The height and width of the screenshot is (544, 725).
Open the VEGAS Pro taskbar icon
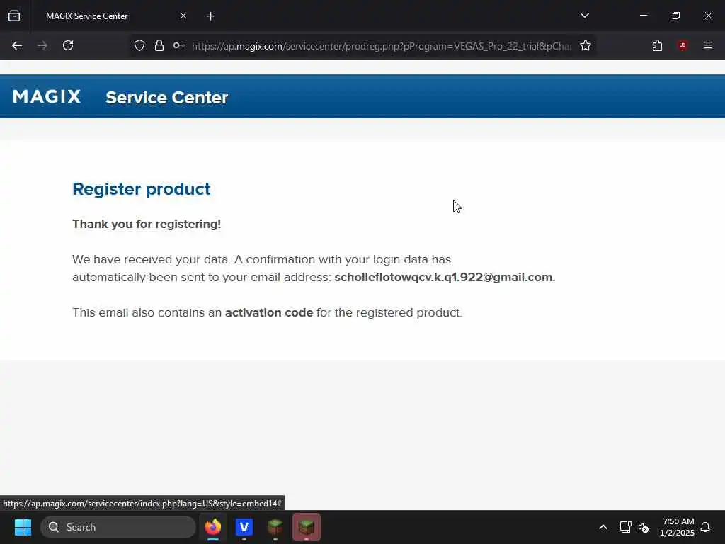pos(244,527)
